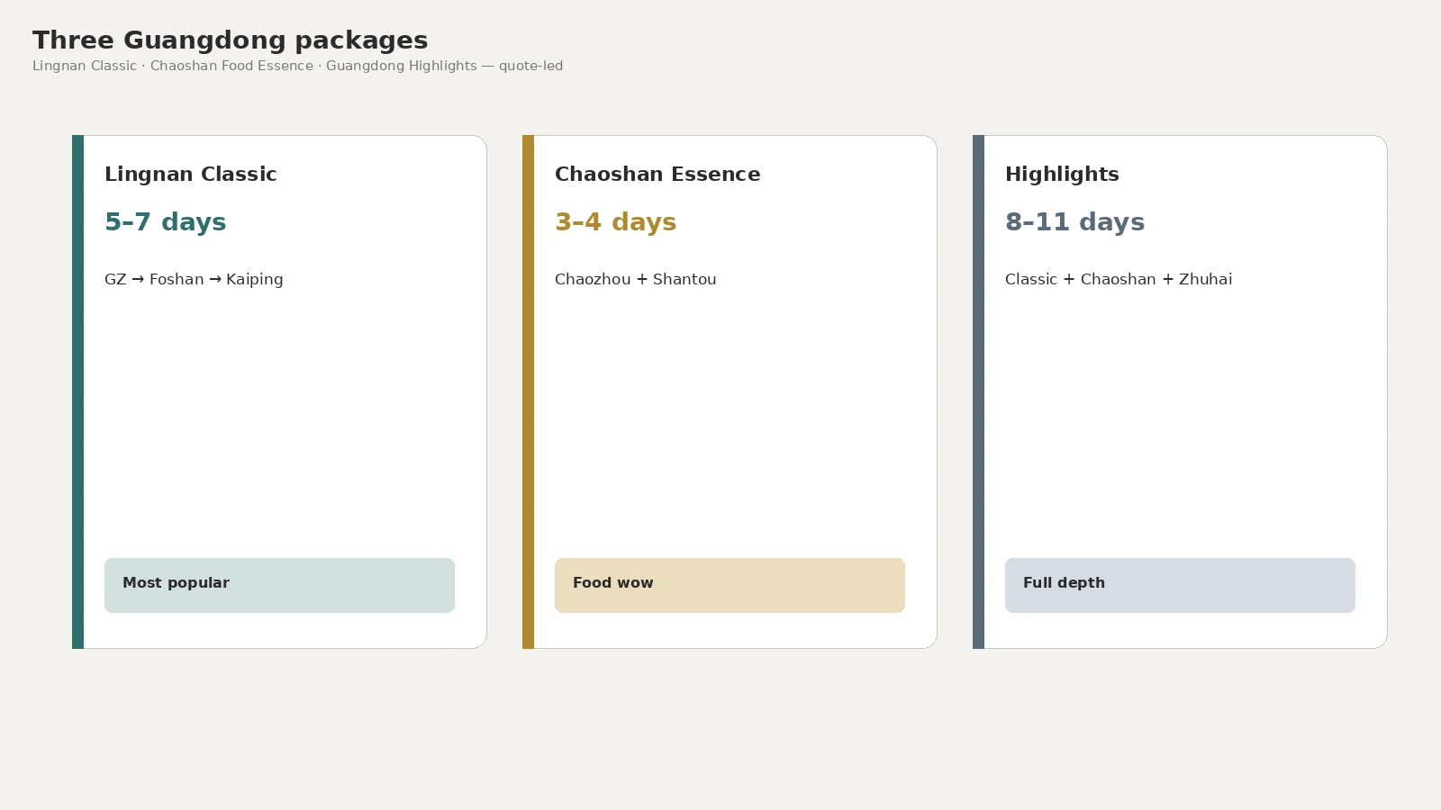Click the '3–4 days' duration text
Viewport: 1441px width, 810px height.
(x=616, y=222)
